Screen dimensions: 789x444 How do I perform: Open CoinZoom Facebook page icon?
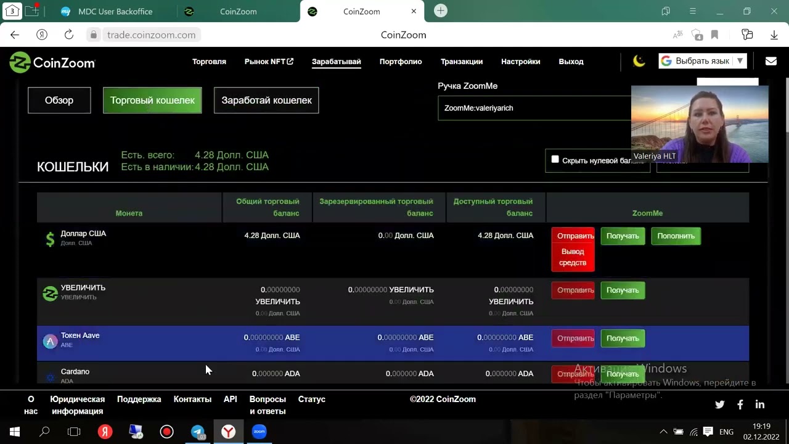(x=740, y=405)
